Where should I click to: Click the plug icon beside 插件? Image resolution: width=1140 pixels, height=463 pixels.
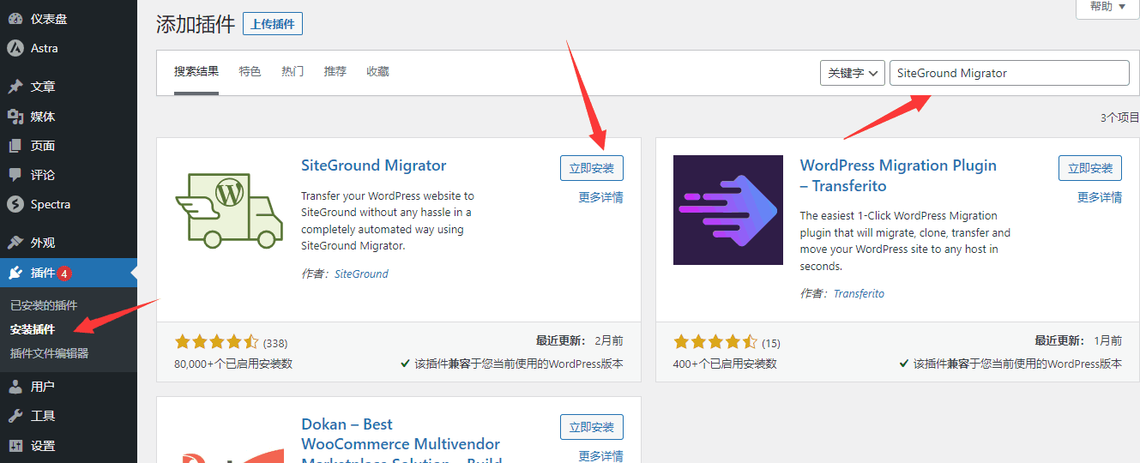point(15,273)
